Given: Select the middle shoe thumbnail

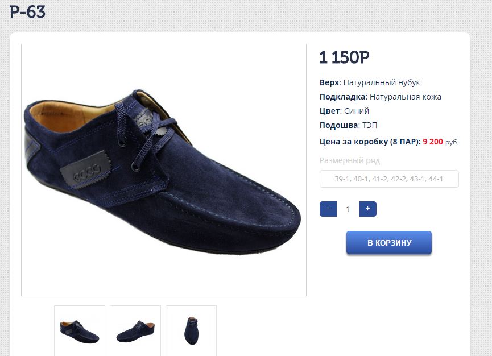Looking at the screenshot, I should 135,330.
